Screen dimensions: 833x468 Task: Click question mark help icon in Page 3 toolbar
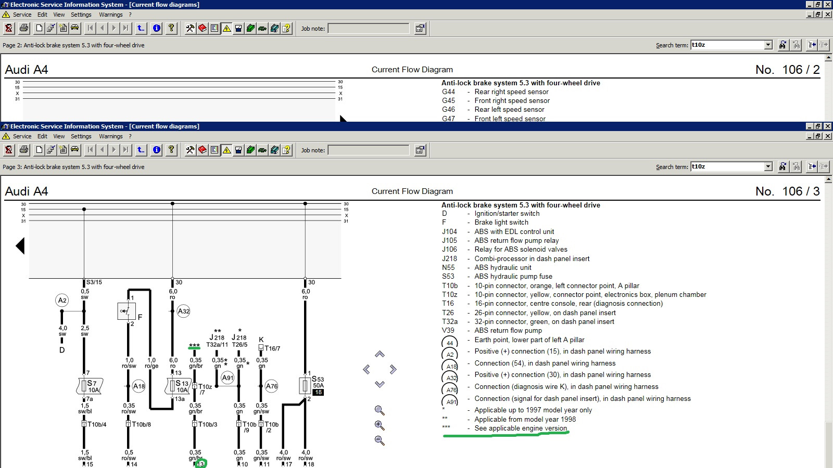click(171, 150)
